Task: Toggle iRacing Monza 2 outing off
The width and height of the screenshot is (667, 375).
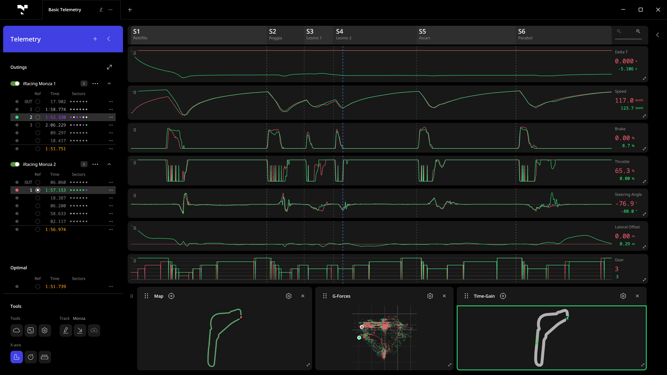Action: click(x=15, y=164)
